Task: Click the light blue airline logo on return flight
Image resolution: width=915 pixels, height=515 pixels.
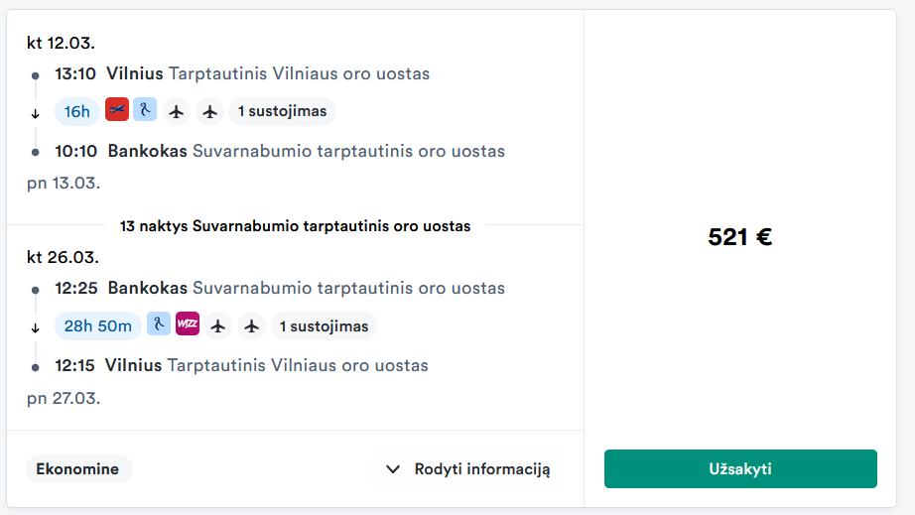Action: (x=159, y=323)
